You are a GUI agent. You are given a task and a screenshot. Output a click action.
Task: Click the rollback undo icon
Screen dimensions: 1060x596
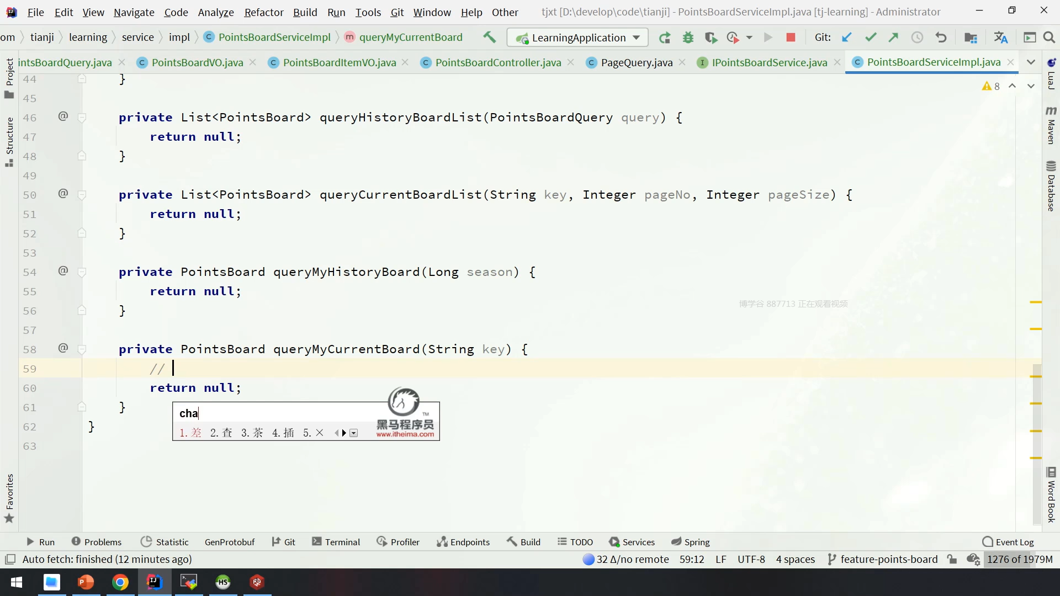click(941, 38)
